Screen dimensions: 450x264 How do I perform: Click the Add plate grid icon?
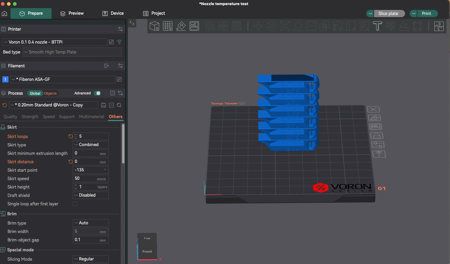coord(168,26)
